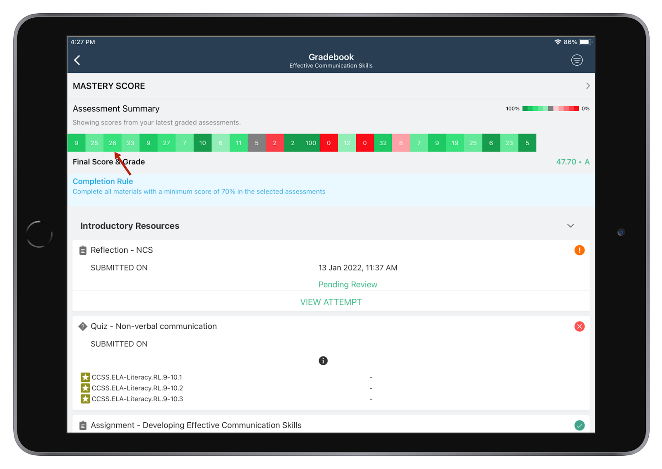Viewport: 662px width, 469px height.
Task: Tap the completion rule description about 70% minimum
Action: pos(199,191)
